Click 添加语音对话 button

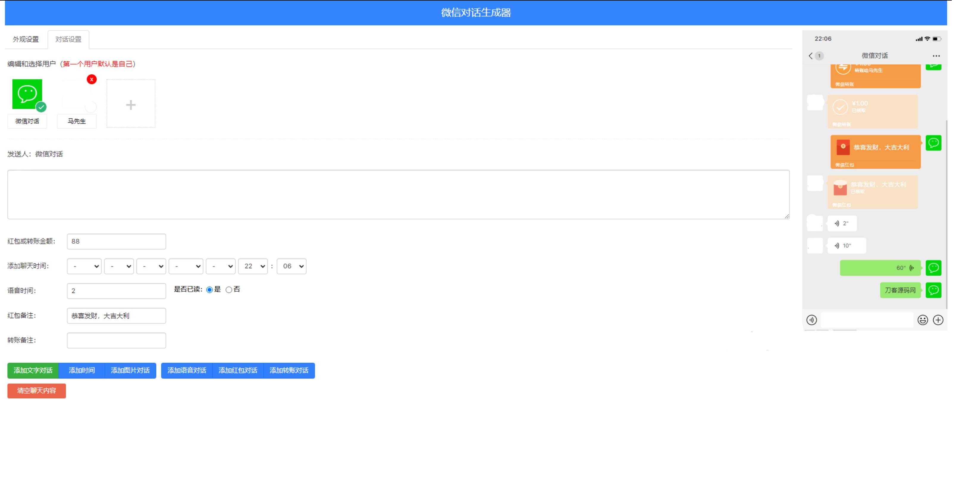tap(187, 371)
